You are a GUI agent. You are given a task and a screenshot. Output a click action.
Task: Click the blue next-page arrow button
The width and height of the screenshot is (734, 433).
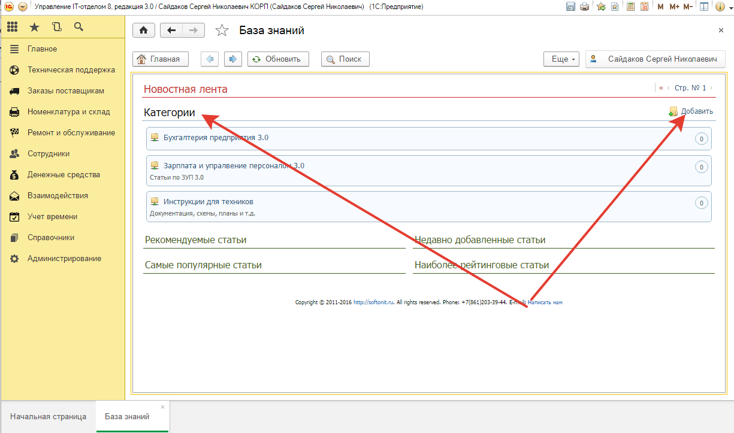tap(233, 59)
